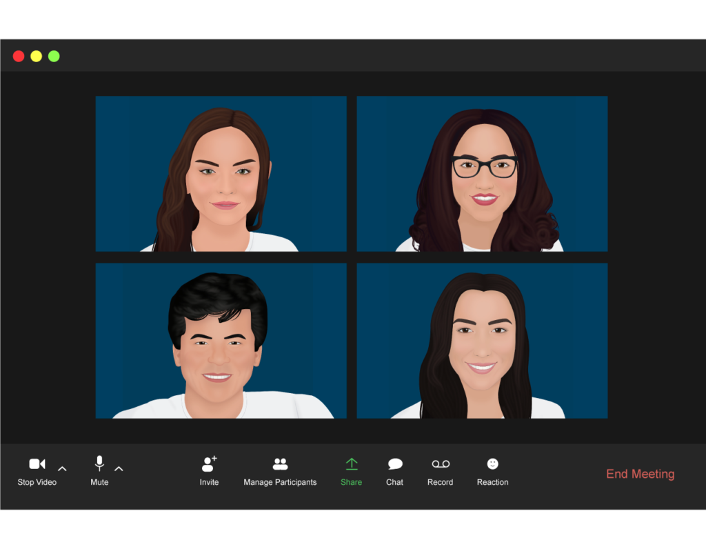
Task: Click End Meeting
Action: pyautogui.click(x=641, y=474)
